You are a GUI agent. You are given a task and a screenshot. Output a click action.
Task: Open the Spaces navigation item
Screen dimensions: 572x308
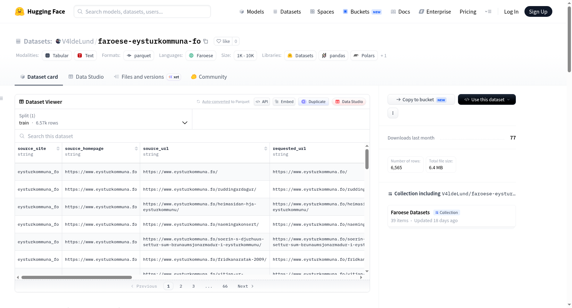tap(322, 11)
